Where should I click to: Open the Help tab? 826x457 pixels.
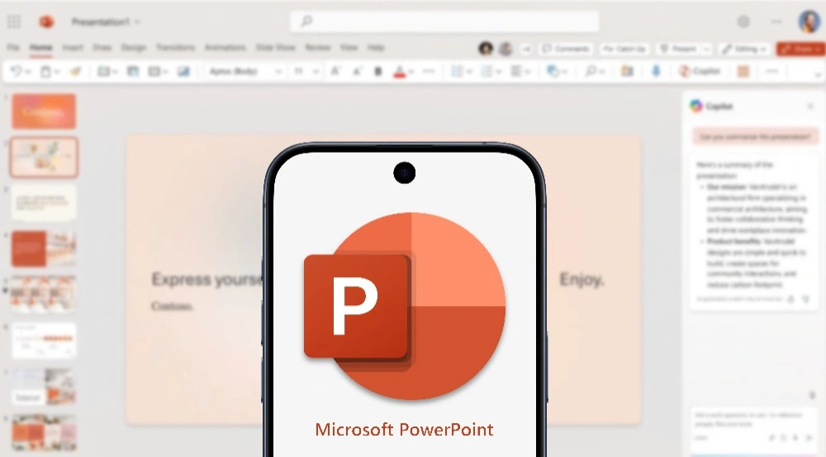pos(376,47)
